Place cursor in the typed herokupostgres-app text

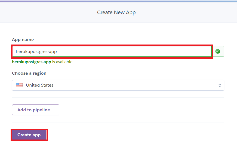pyautogui.click(x=36, y=52)
